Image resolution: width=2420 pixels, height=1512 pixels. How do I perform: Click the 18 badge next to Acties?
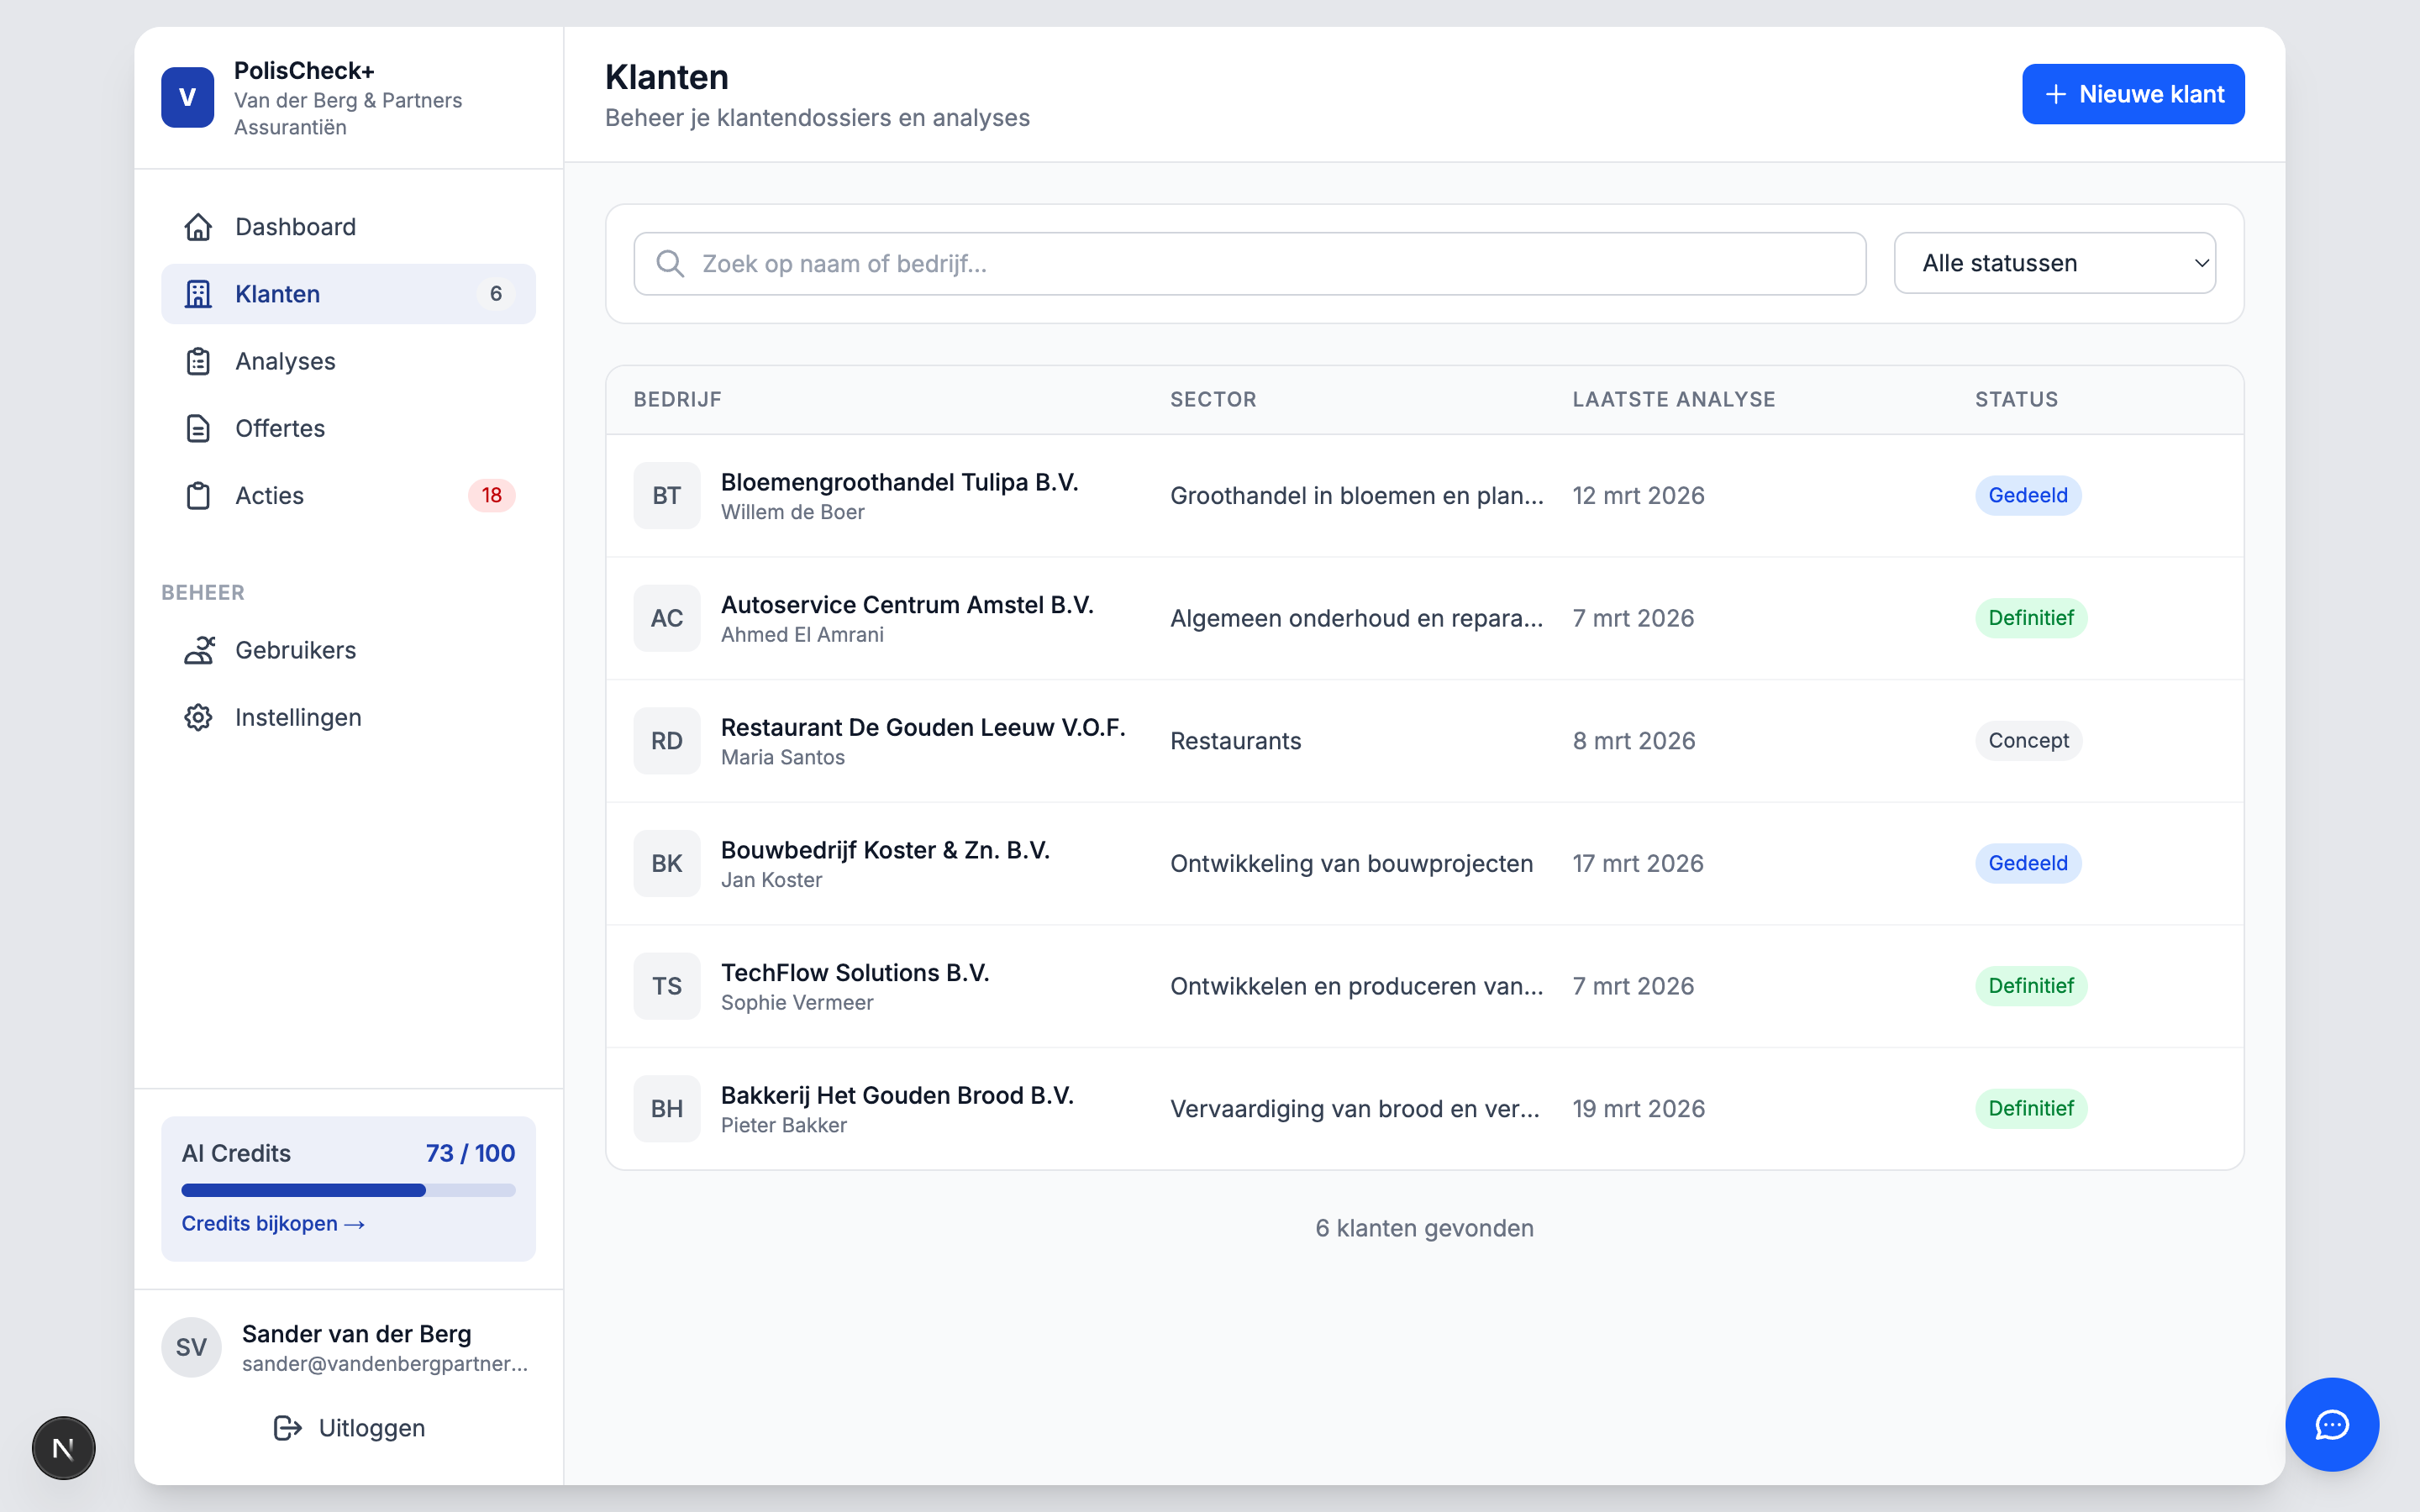coord(491,495)
